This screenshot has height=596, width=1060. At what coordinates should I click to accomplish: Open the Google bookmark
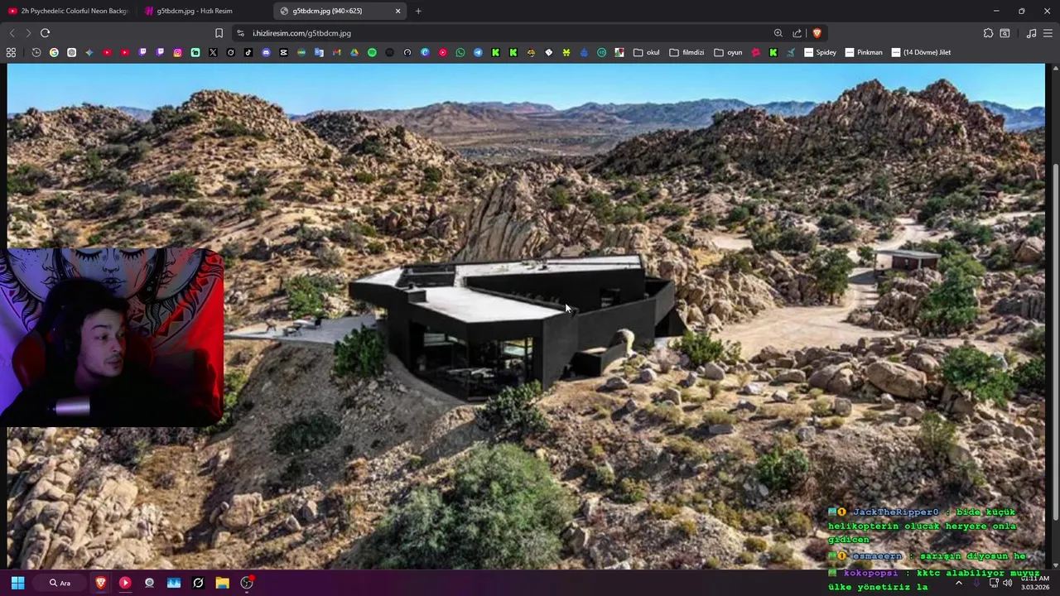[54, 52]
